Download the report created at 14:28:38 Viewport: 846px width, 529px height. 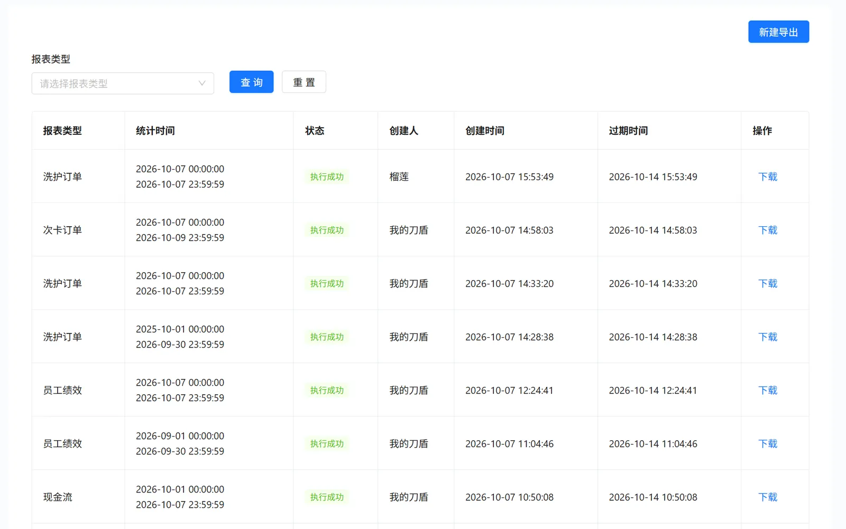(768, 337)
